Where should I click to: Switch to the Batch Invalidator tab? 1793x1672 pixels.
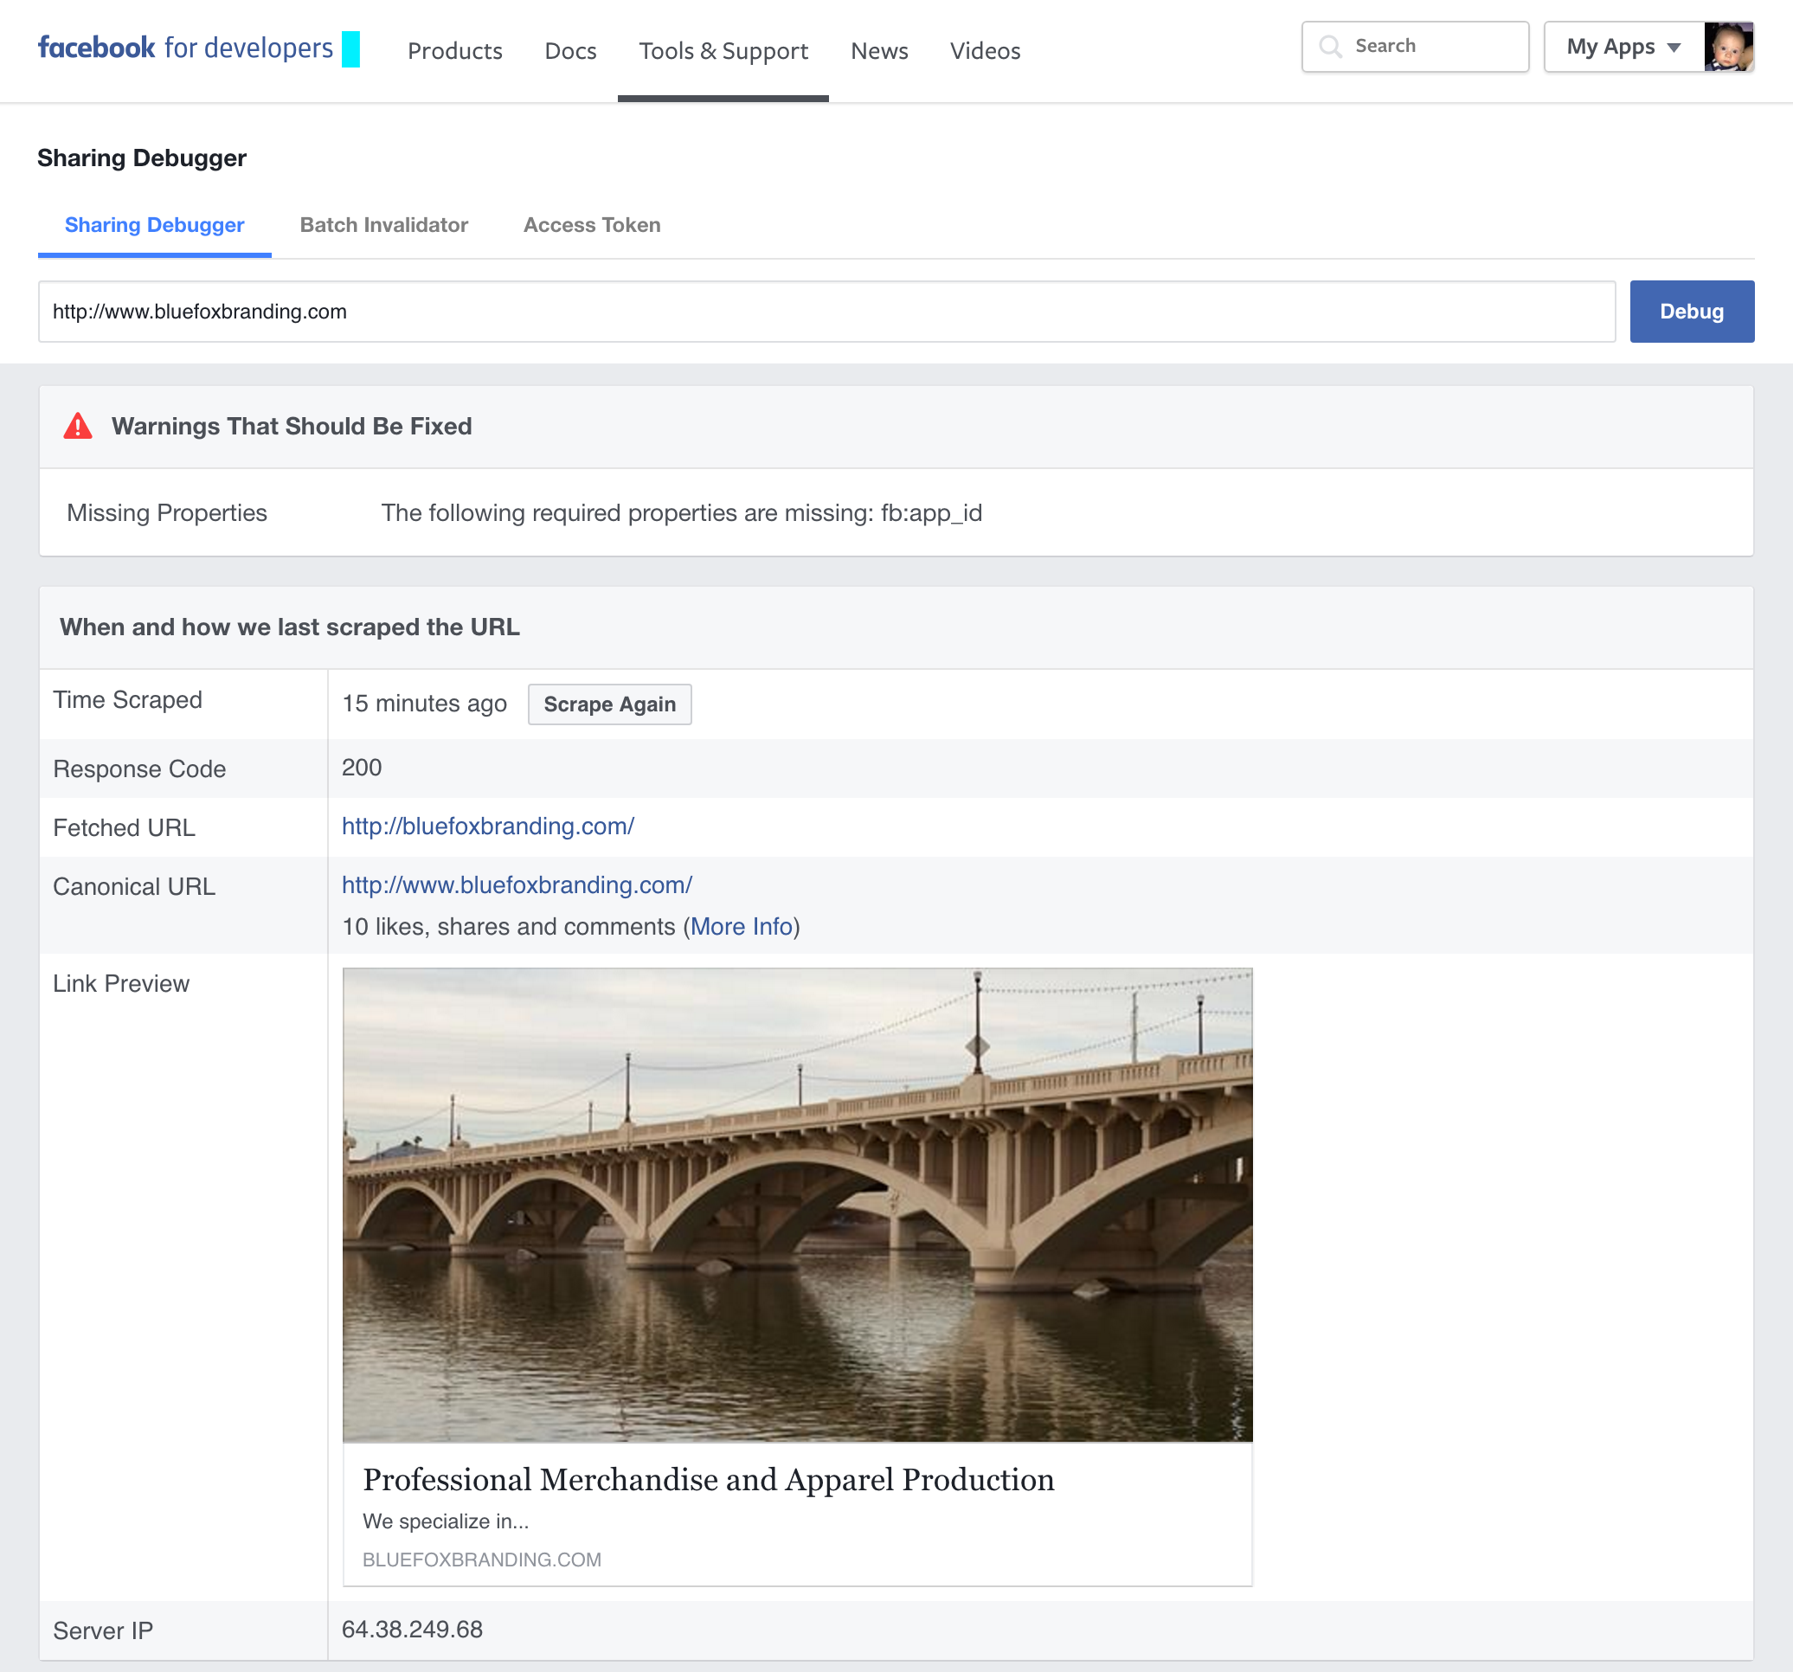coord(383,224)
